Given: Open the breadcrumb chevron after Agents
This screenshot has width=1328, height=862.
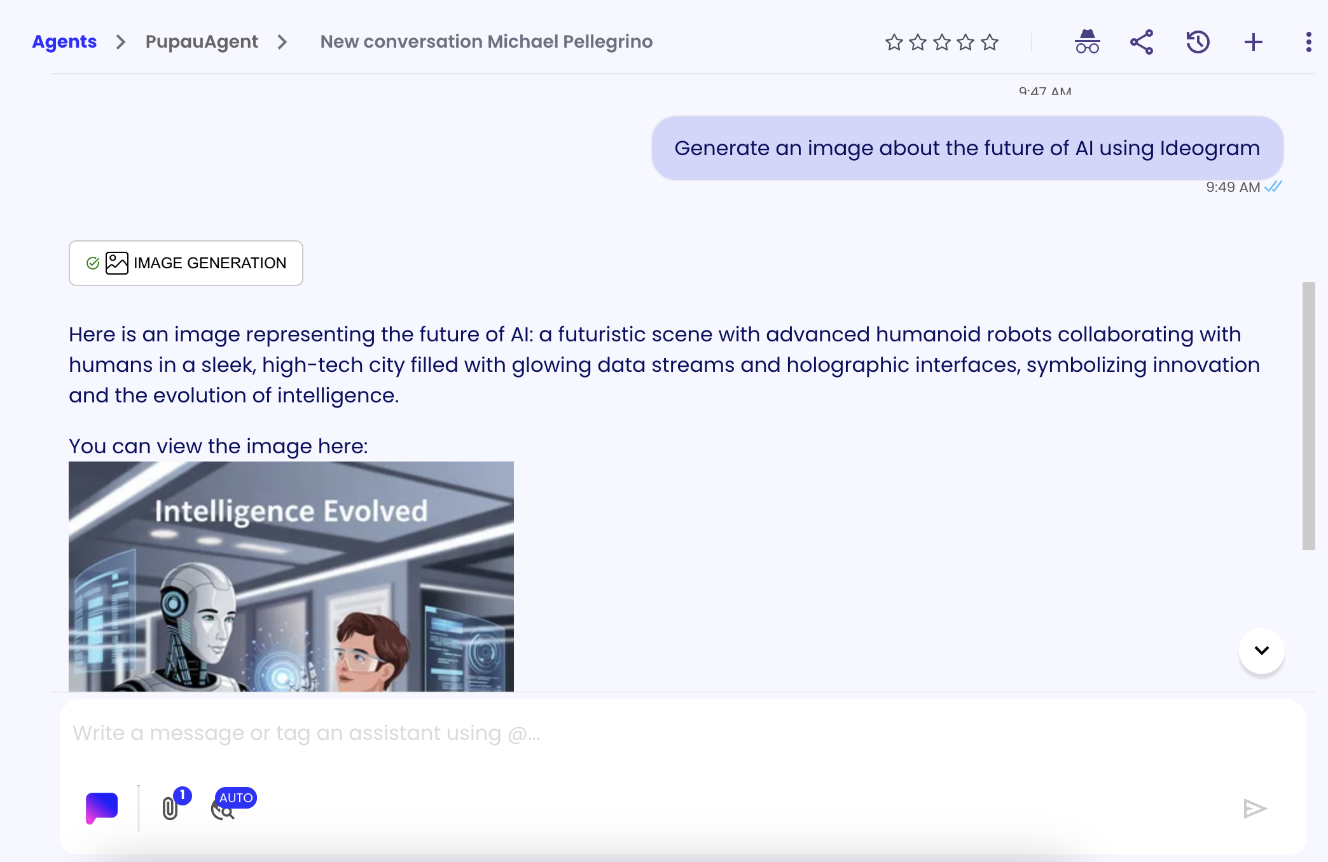Looking at the screenshot, I should (121, 42).
